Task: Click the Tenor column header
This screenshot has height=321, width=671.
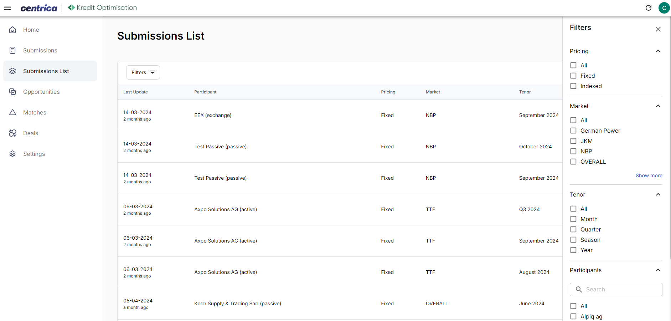Action: pyautogui.click(x=525, y=92)
